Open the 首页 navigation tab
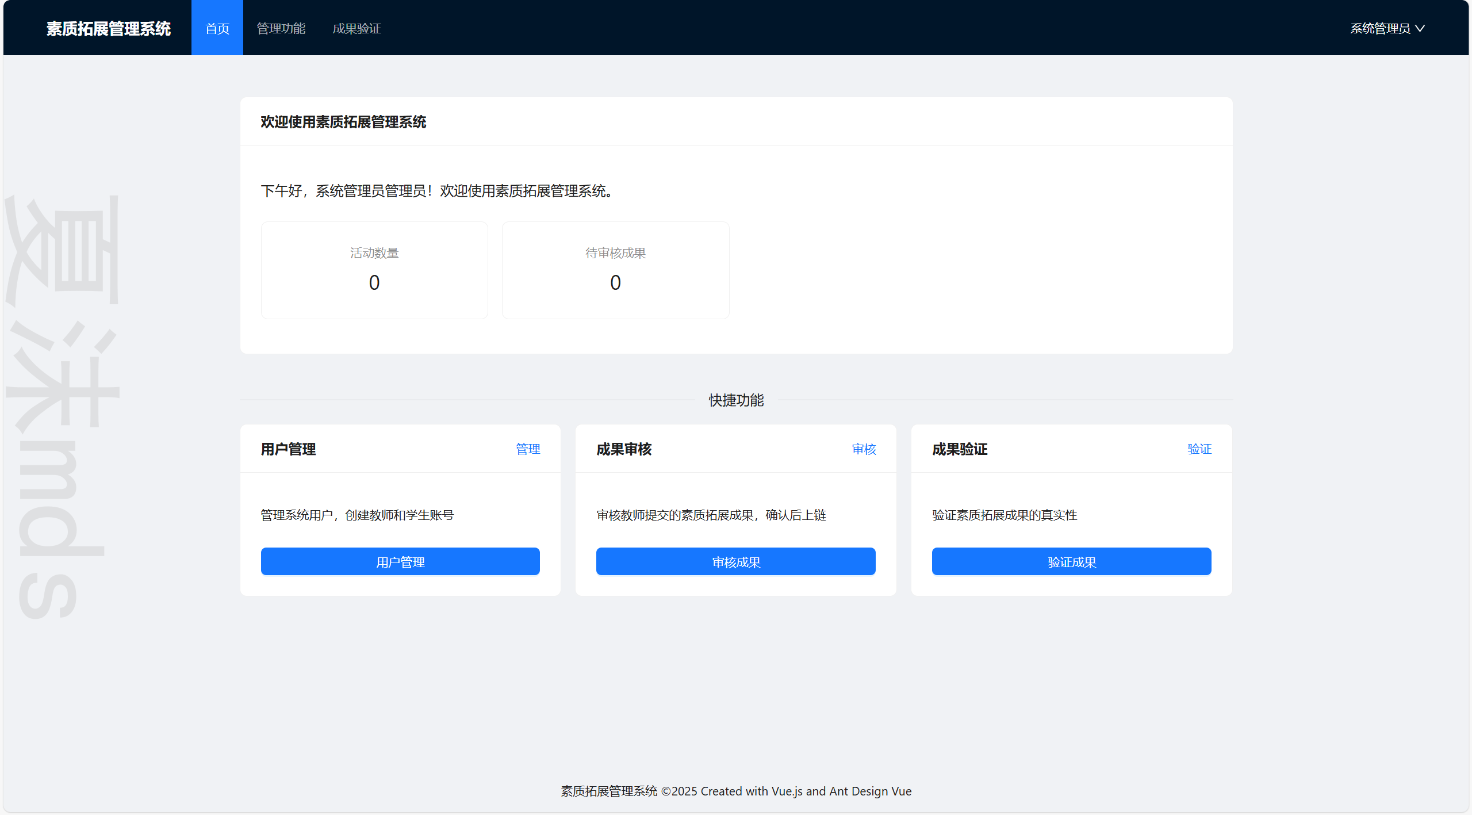Screen dimensions: 1472x815 (x=217, y=28)
